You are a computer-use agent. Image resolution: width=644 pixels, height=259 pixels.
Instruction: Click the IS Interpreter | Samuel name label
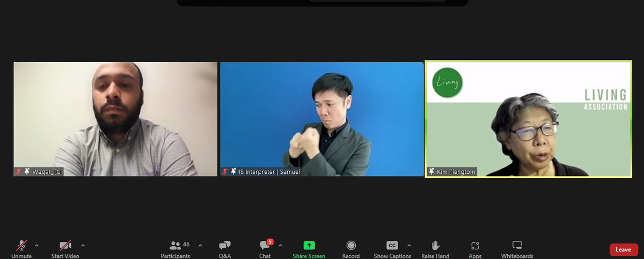pos(269,172)
